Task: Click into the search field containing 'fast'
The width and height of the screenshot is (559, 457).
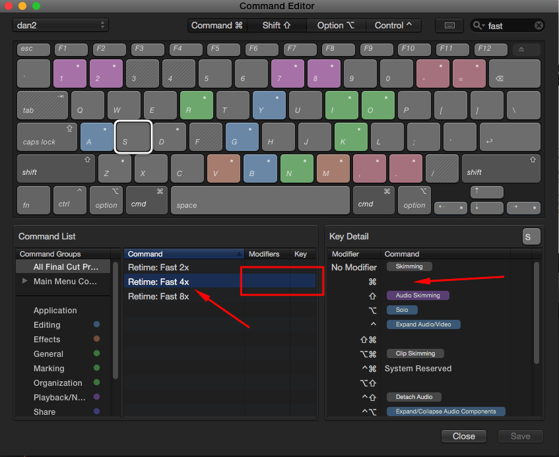Action: 508,26
